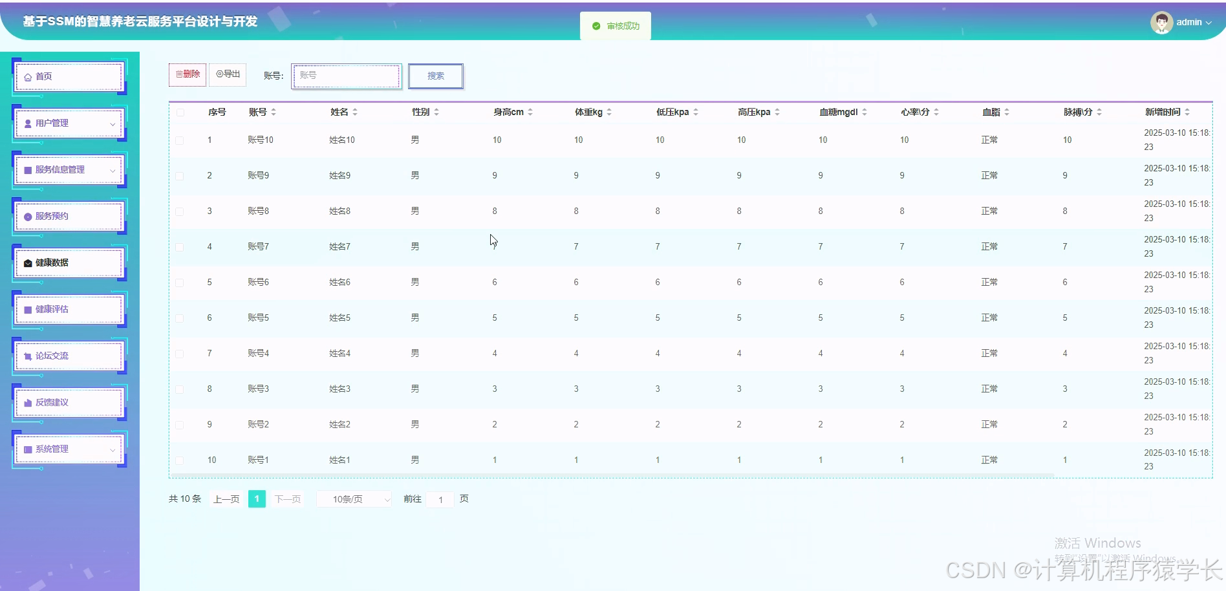Image resolution: width=1226 pixels, height=591 pixels.
Task: Open the 反馈建议 menu item
Action: 69,403
